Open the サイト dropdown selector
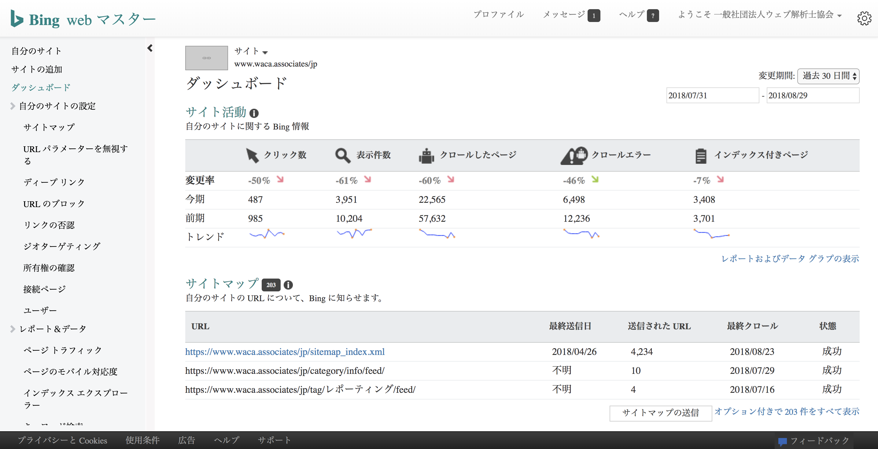The width and height of the screenshot is (878, 449). 251,51
